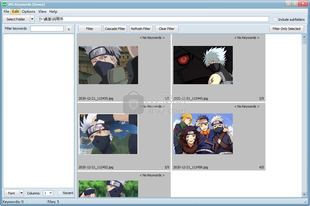Click the Clear Filter button

coord(167,29)
